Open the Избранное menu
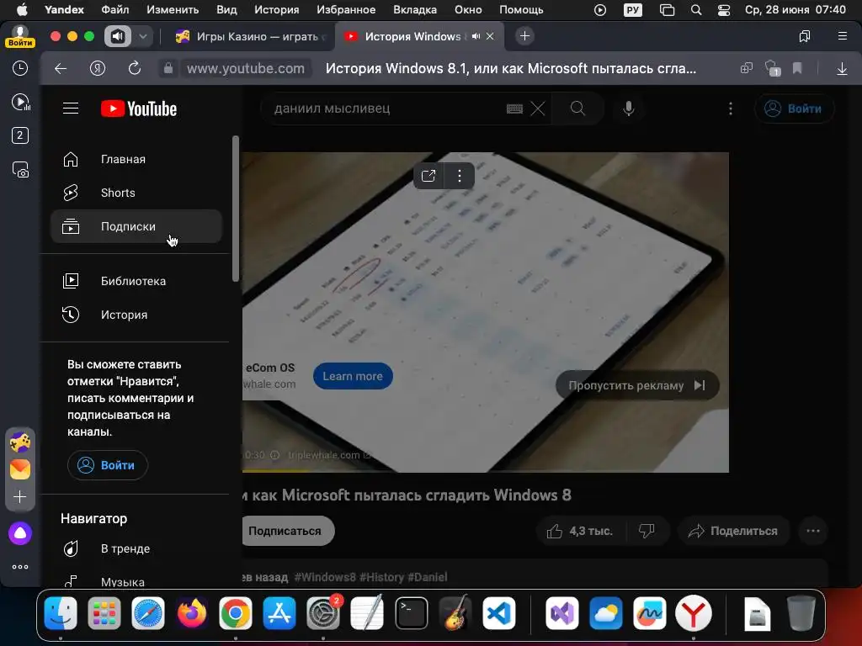Image resolution: width=862 pixels, height=646 pixels. pyautogui.click(x=346, y=10)
